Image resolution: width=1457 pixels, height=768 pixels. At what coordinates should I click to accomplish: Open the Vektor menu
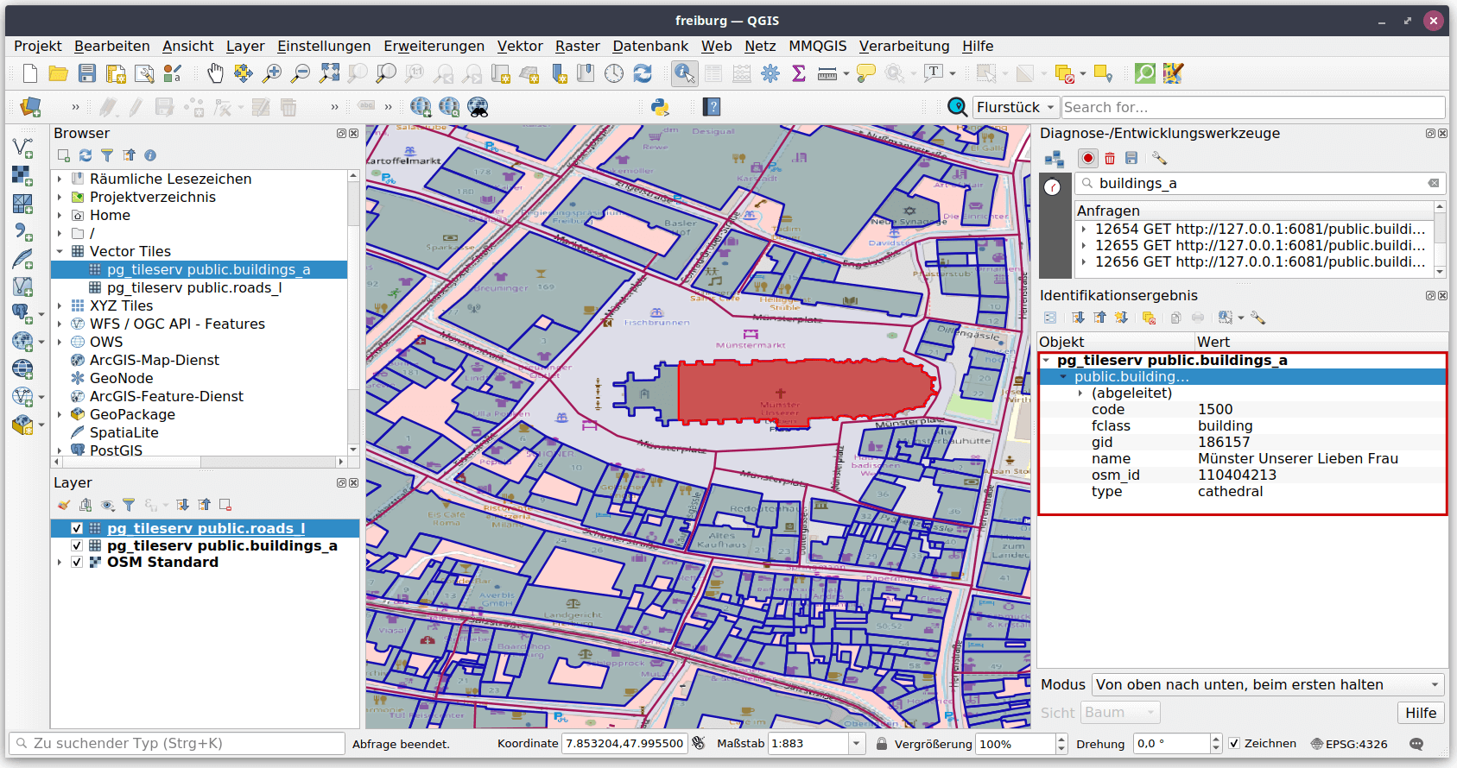(x=519, y=46)
